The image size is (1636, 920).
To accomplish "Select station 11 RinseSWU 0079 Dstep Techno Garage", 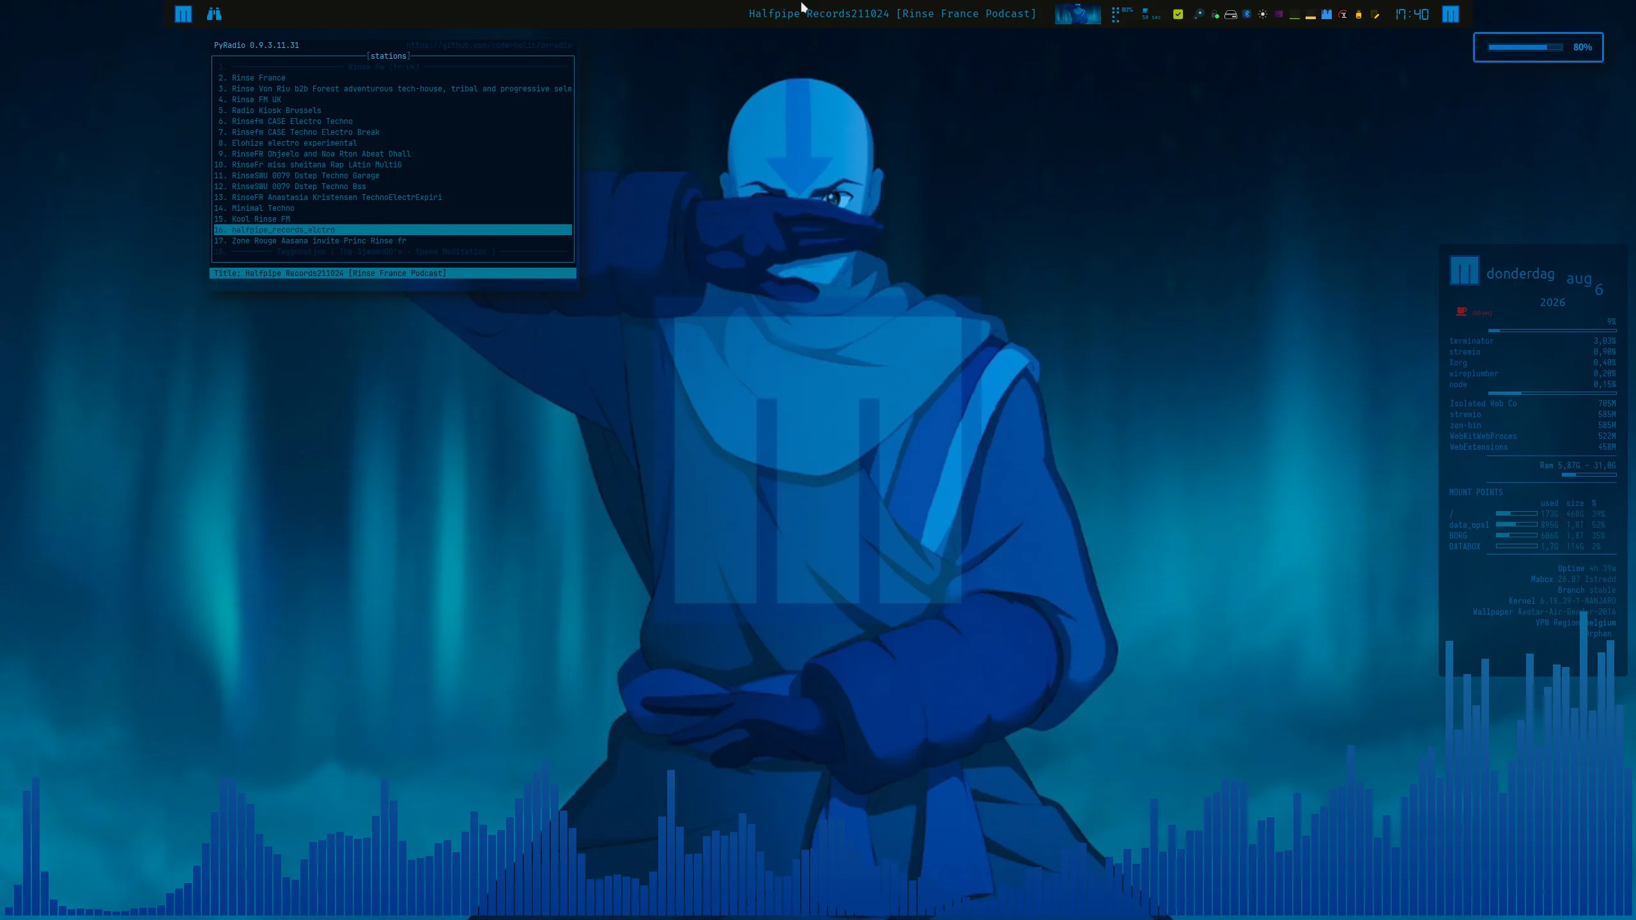I will (x=393, y=176).
